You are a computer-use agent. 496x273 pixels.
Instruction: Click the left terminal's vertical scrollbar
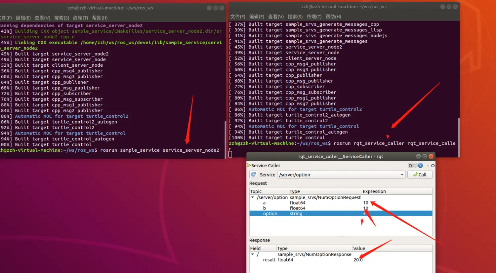225,139
